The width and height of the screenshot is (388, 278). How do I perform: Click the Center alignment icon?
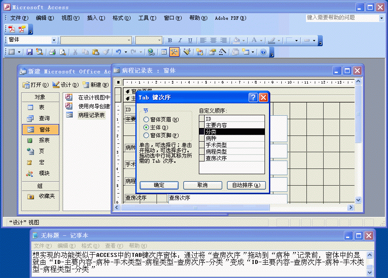(x=213, y=40)
